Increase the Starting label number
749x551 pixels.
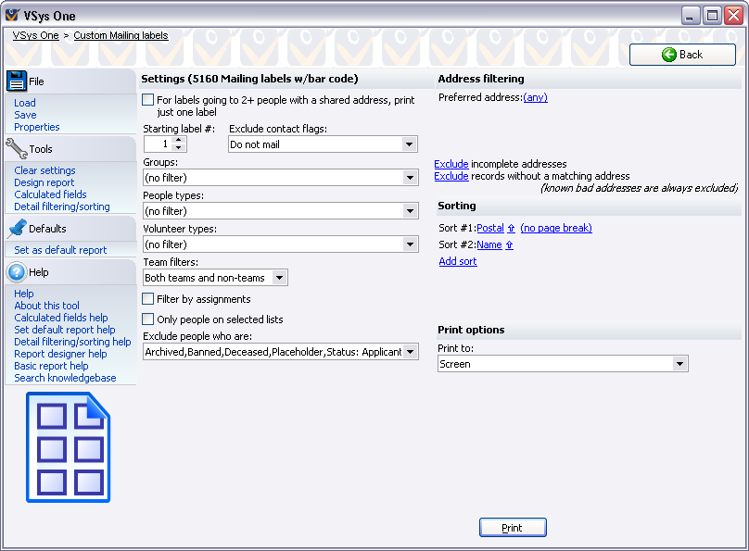179,140
